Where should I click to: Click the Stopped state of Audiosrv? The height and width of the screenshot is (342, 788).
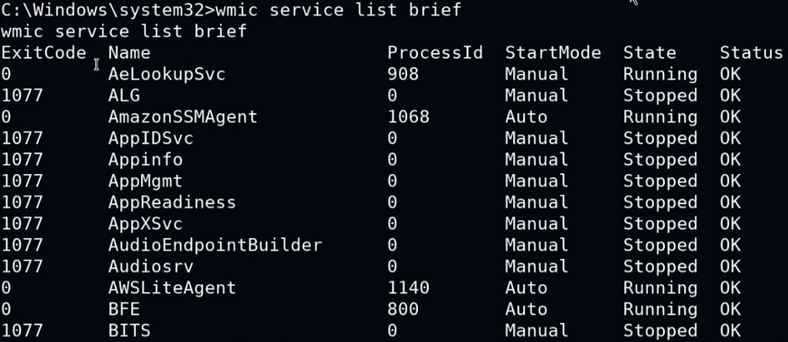tap(660, 266)
